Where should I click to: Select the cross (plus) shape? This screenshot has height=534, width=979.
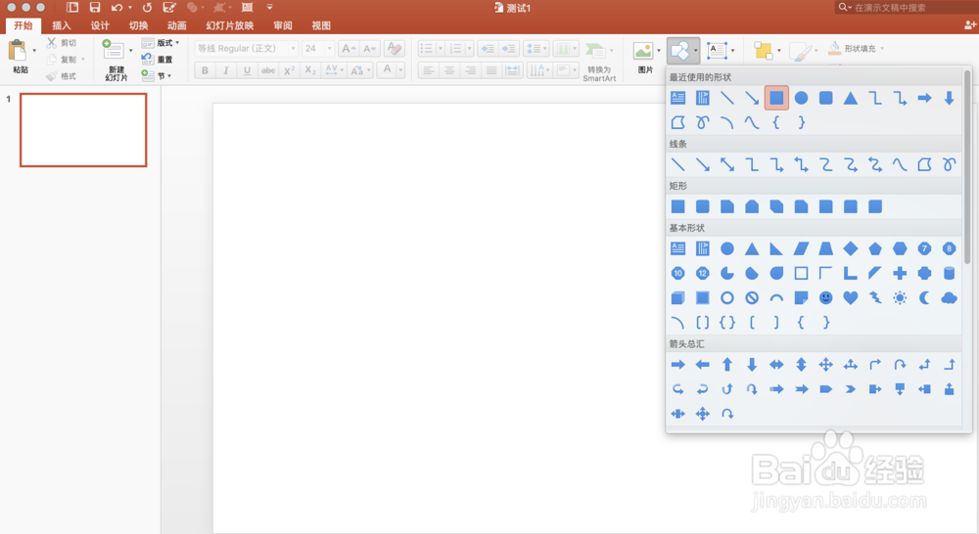pos(900,273)
